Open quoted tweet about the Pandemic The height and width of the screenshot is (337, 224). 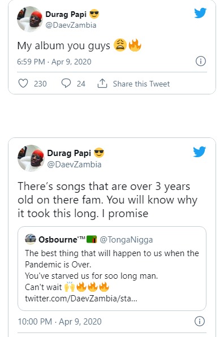coord(112,269)
